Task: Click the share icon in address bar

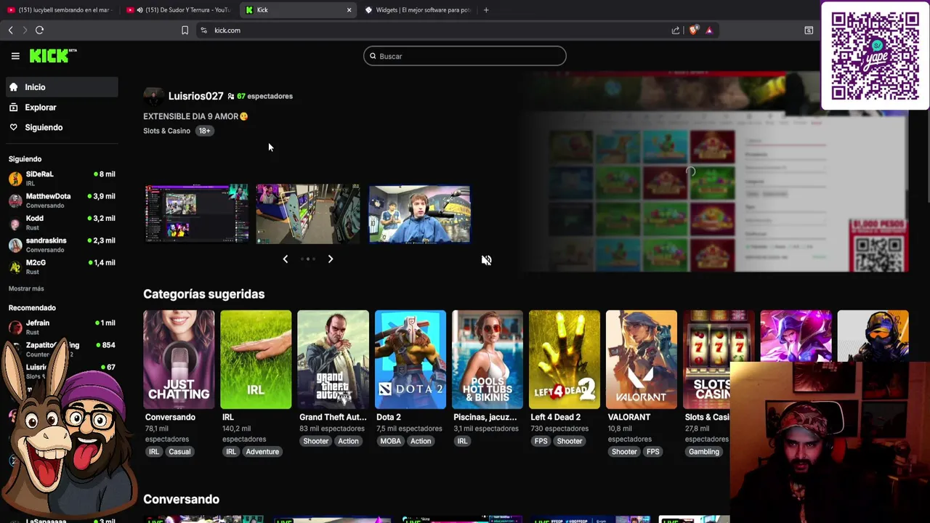Action: (x=676, y=30)
